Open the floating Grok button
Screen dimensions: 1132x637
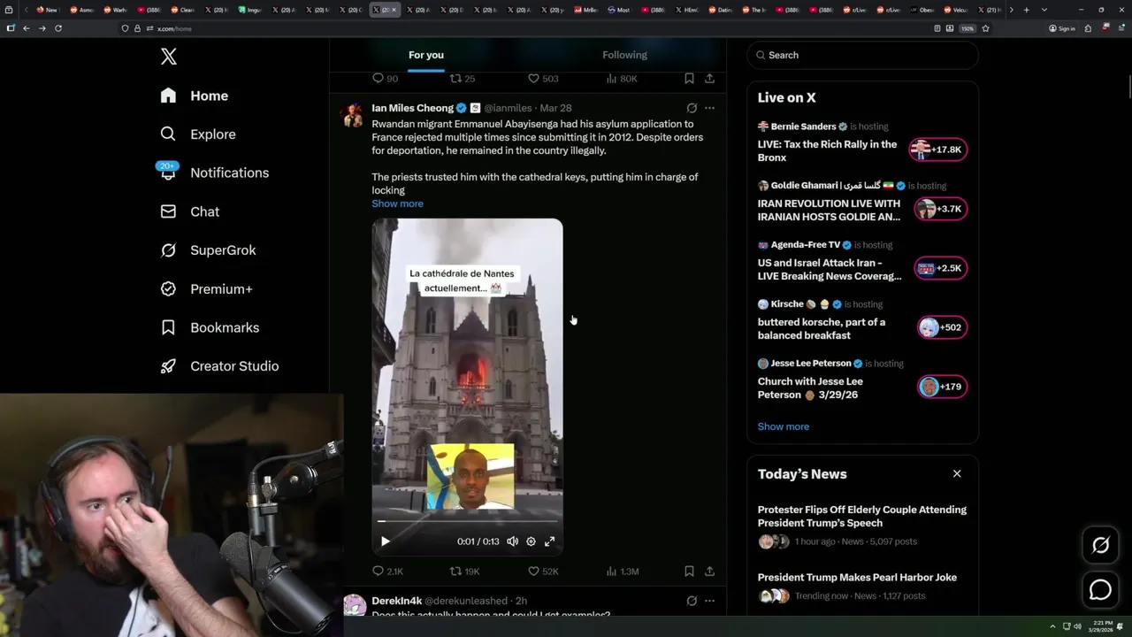[x=1100, y=546]
